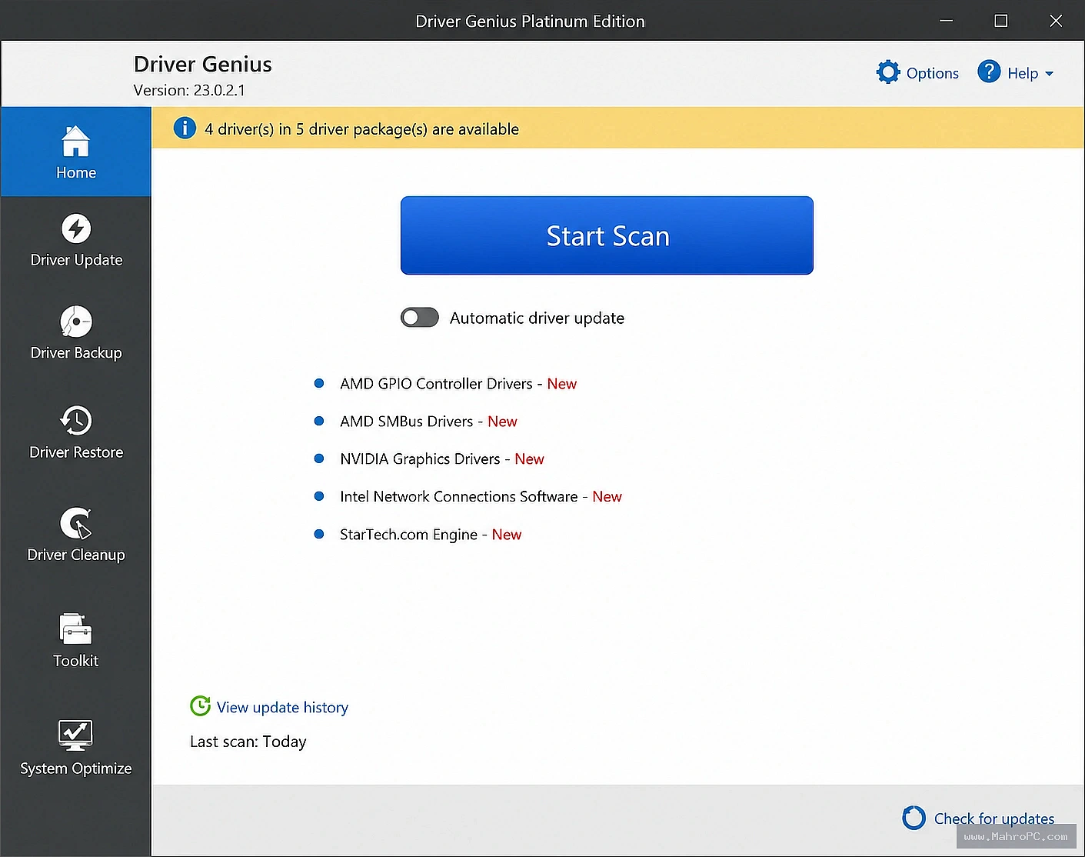Click the Help question mark icon

coord(989,72)
